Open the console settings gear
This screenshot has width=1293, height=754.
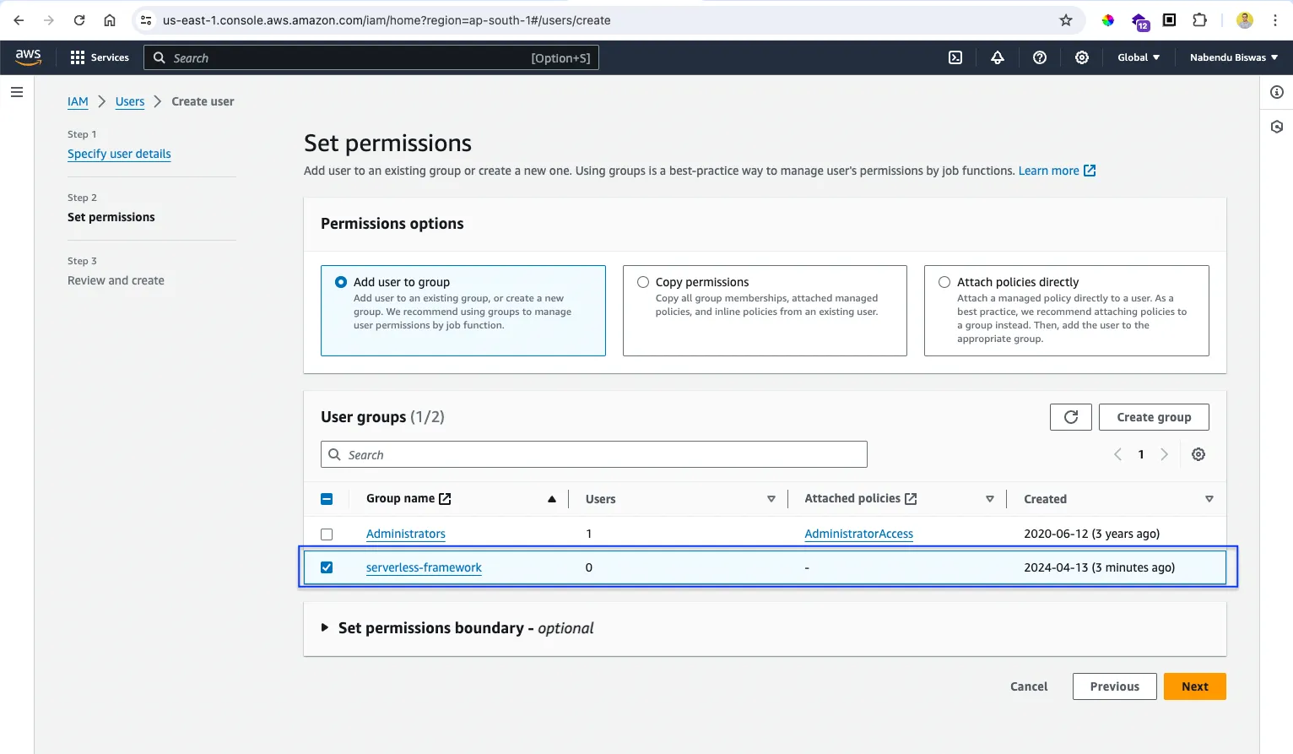(x=1082, y=57)
